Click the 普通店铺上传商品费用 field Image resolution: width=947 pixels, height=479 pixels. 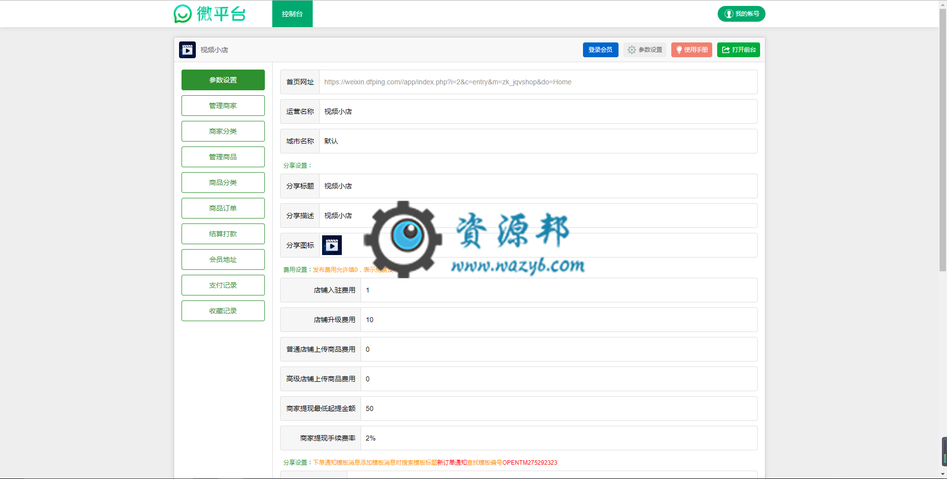point(559,349)
